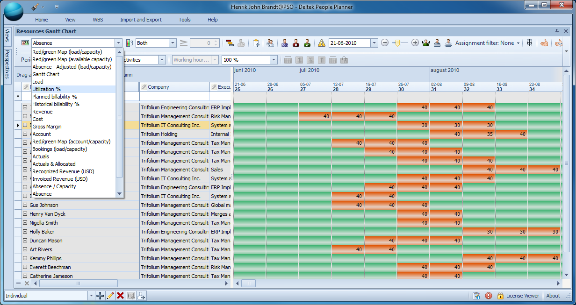The image size is (576, 305).
Task: Select Utilization % from the list
Action: (47, 89)
